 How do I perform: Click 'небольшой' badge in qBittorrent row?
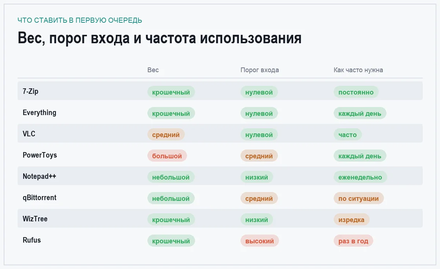171,198
